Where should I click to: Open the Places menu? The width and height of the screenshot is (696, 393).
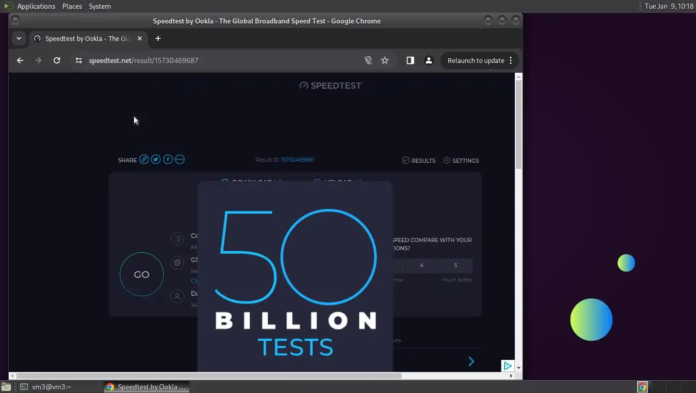coord(72,6)
